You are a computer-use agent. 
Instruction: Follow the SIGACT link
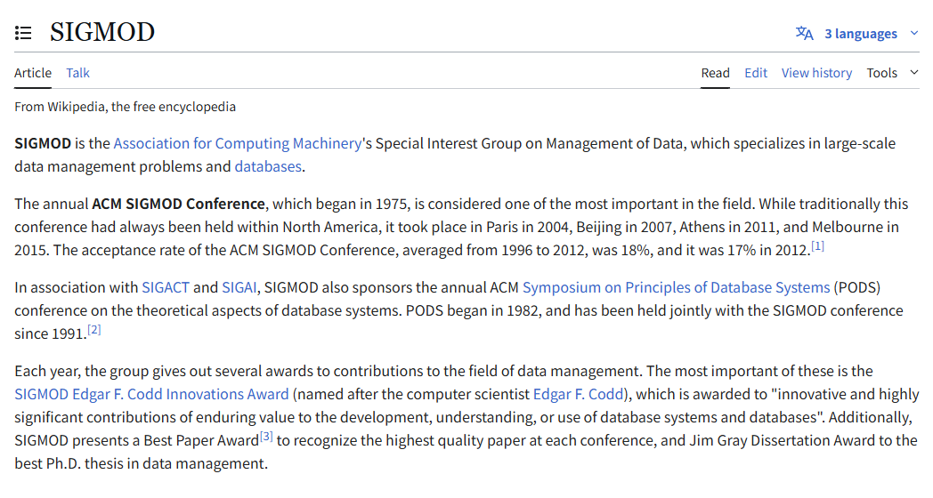166,287
